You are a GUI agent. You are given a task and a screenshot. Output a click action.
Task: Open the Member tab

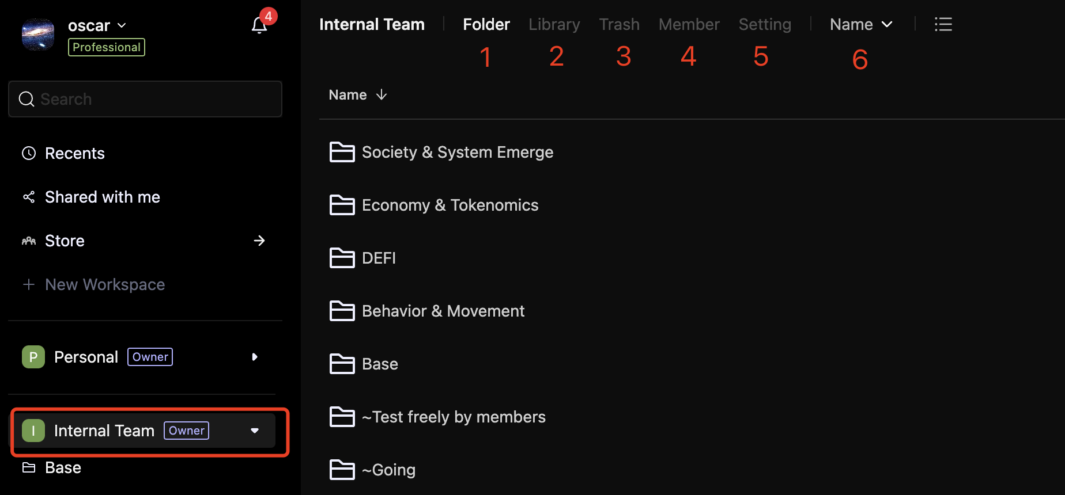coord(689,24)
